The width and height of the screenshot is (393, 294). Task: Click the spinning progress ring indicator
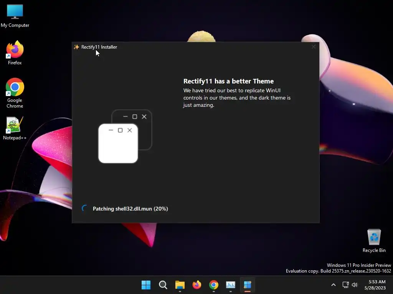pos(85,208)
